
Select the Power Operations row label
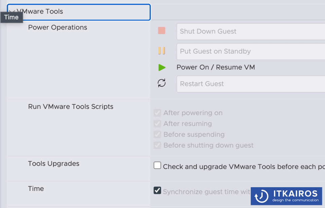[x=58, y=27]
